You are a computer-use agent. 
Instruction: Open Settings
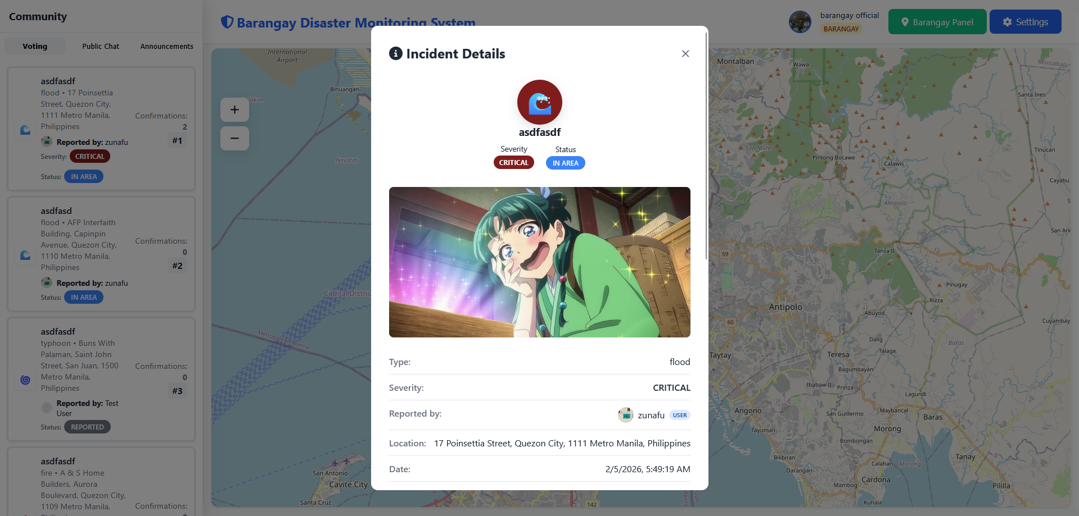click(x=1026, y=22)
